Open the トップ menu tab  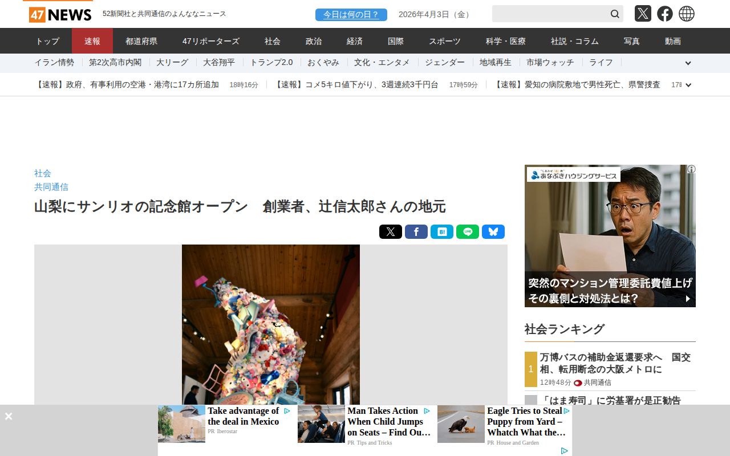point(47,41)
